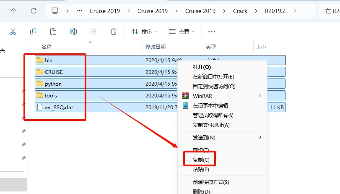This screenshot has width=340, height=194.
Task: Delete selection with trash can icon
Action: pos(114,32)
